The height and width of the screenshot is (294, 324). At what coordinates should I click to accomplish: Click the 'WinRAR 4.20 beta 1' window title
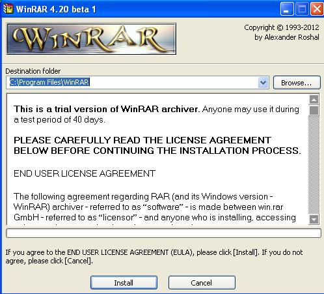pyautogui.click(x=56, y=9)
